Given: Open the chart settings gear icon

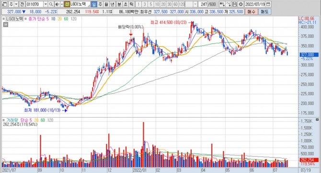Looking at the screenshot, I should (x=241, y=4).
